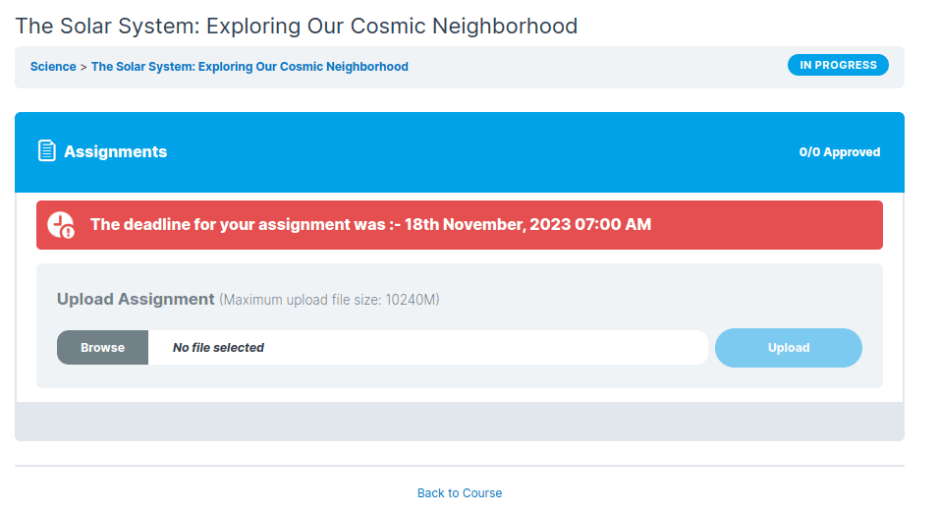Screen dimensions: 939x514
Task: Click the page title about the Solar System
Action: click(x=296, y=26)
